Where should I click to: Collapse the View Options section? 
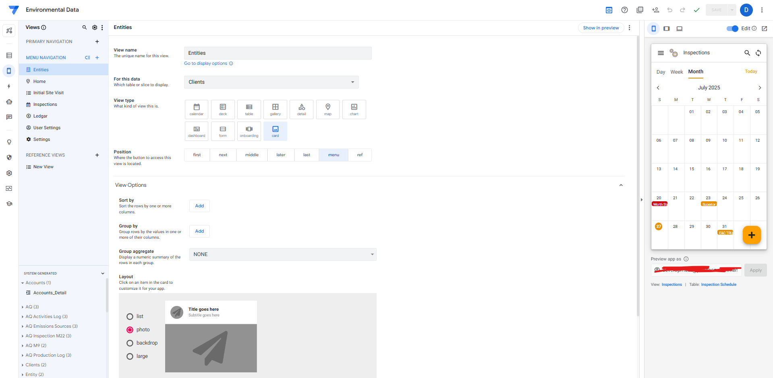pos(621,185)
